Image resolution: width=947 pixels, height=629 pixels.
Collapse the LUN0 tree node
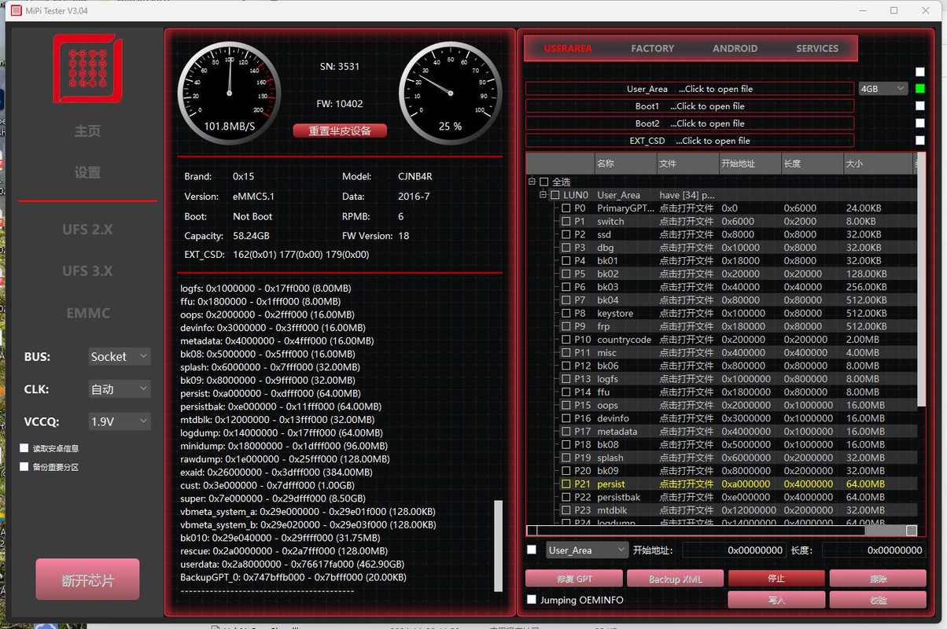(544, 194)
